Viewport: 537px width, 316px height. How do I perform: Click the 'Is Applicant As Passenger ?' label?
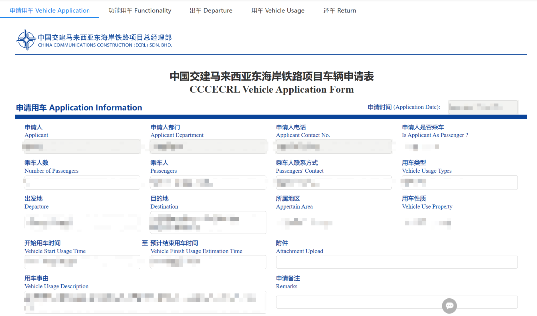[x=435, y=135]
